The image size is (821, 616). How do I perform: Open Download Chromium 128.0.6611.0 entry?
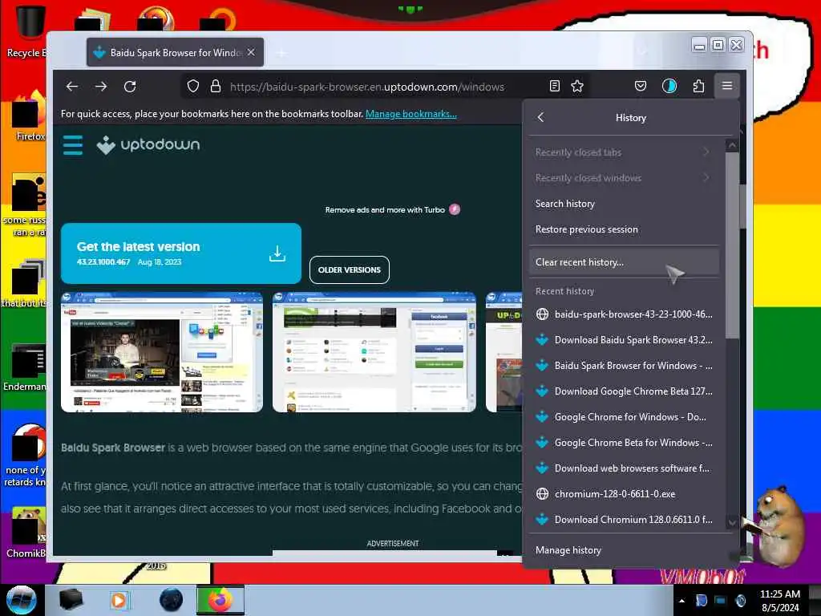(x=624, y=520)
